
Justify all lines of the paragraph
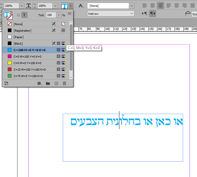click(192, 6)
